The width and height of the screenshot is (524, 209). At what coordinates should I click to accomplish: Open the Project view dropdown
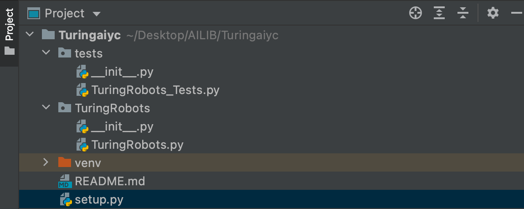click(96, 14)
